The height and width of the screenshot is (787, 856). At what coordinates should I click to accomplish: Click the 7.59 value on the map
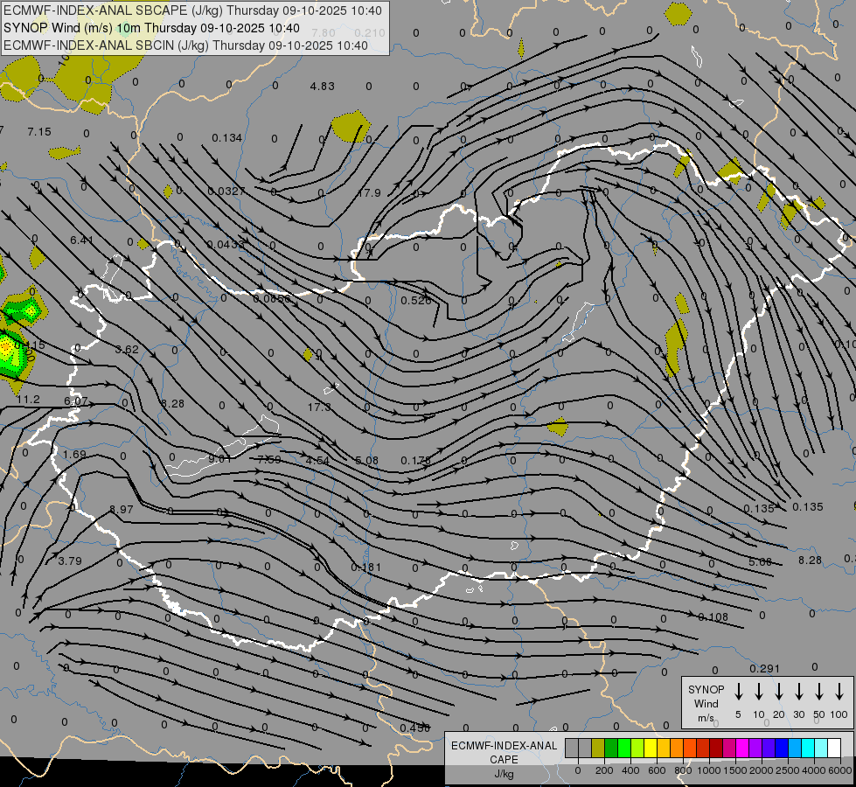(269, 459)
